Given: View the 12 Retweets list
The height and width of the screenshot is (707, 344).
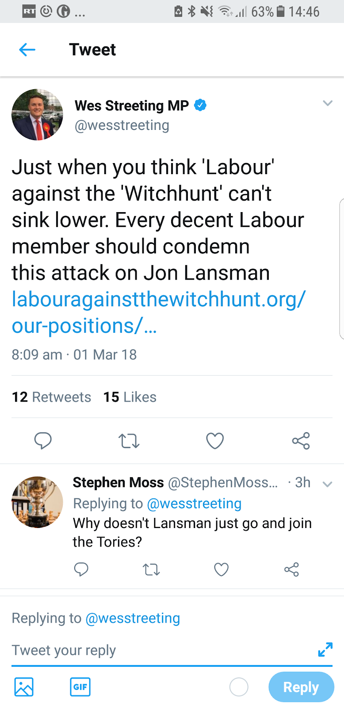Looking at the screenshot, I should pyautogui.click(x=51, y=397).
